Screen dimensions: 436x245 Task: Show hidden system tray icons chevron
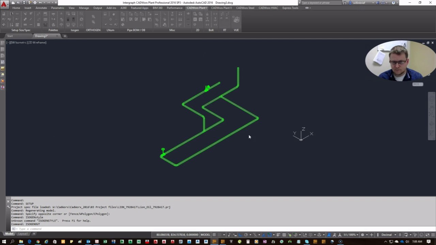click(x=385, y=242)
